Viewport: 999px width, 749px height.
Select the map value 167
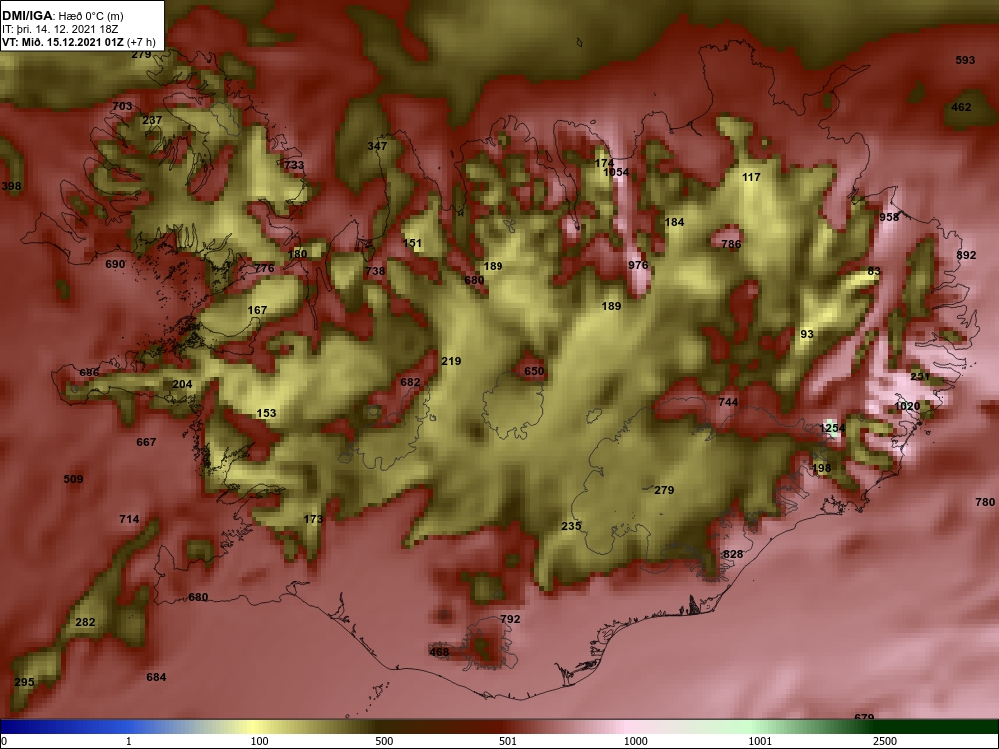(257, 311)
